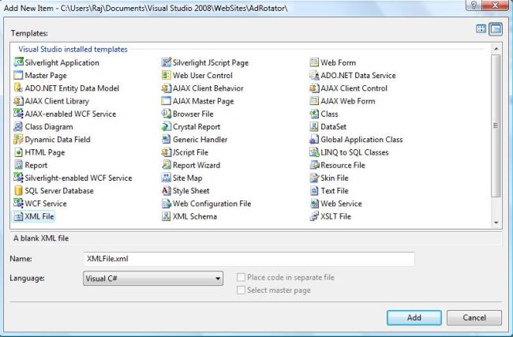Click templates list scroll up arrow

click(x=496, y=48)
